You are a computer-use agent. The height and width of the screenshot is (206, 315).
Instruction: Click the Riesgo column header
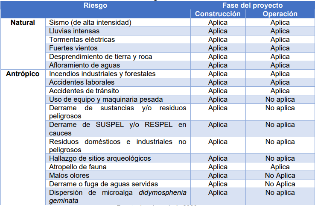(96, 6)
